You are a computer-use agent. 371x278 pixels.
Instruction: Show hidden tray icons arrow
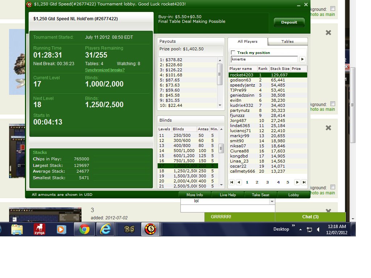[x=300, y=229]
